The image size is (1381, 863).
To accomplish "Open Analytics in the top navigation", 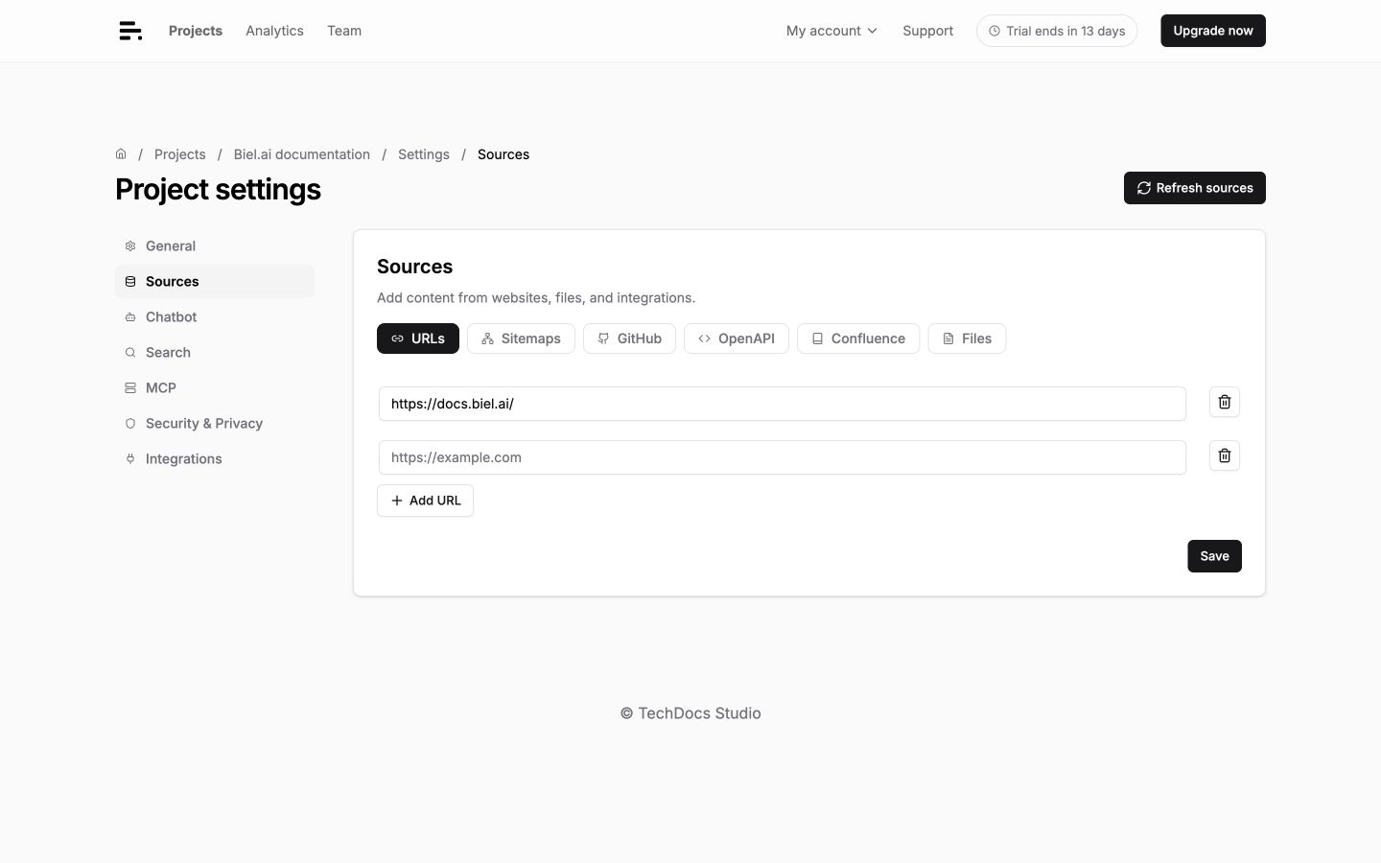I will 274,31.
